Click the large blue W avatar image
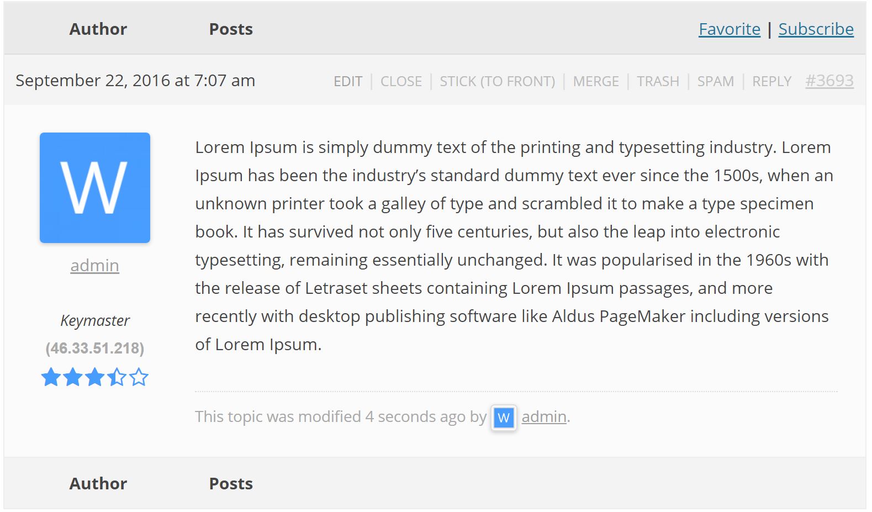 [95, 188]
